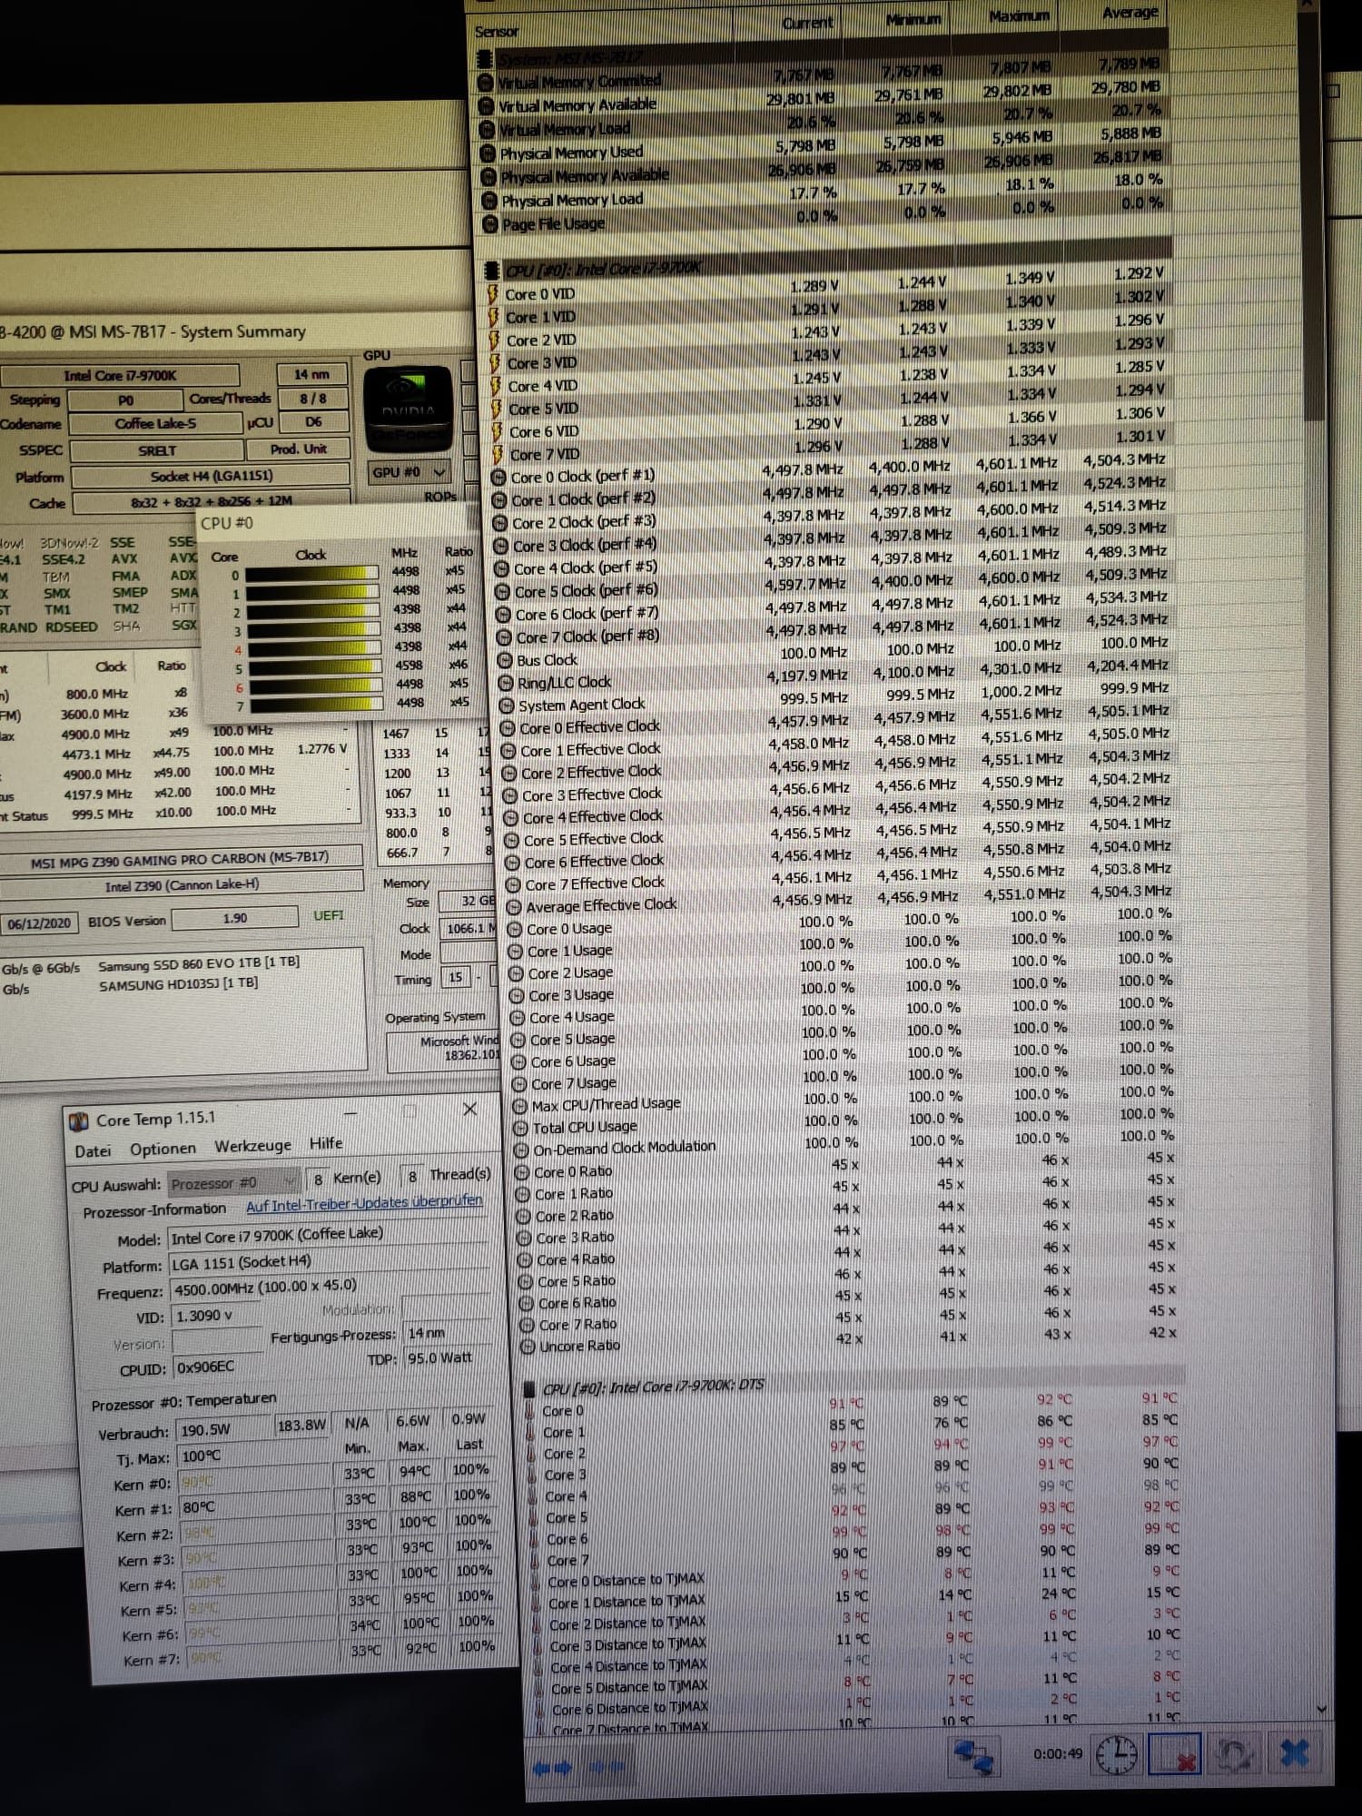Image resolution: width=1362 pixels, height=1816 pixels.
Task: Click the icon beside Average Effective Clock
Action: coord(513,907)
